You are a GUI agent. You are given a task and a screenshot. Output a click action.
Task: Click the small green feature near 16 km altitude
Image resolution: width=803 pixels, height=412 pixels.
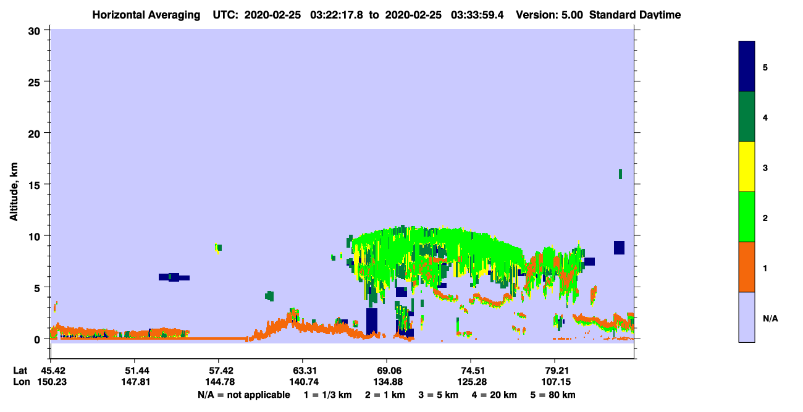620,174
